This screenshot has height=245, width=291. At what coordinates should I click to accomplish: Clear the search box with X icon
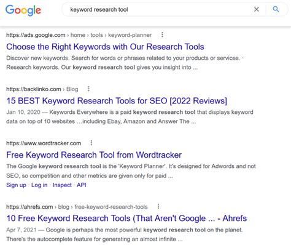(257, 9)
